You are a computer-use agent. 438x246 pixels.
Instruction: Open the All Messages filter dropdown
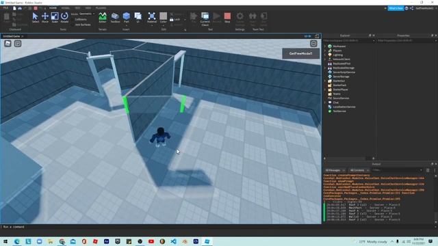point(335,170)
